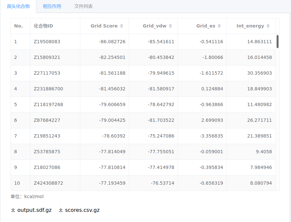291x222 pixels.
Task: Click Int_energy value 30.356903
Action: (x=259, y=73)
